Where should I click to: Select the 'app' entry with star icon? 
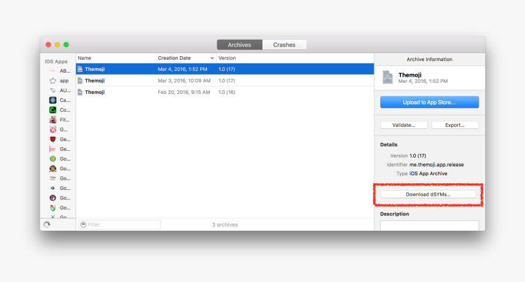coord(59,81)
